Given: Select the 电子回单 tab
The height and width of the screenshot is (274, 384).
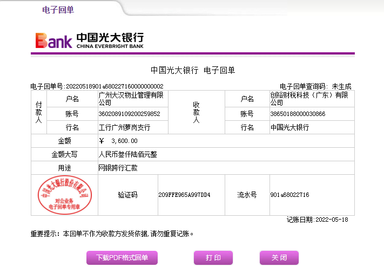Looking at the screenshot, I should click(58, 10).
